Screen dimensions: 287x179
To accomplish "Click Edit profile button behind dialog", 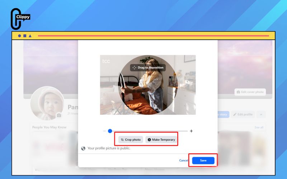I will (x=243, y=115).
